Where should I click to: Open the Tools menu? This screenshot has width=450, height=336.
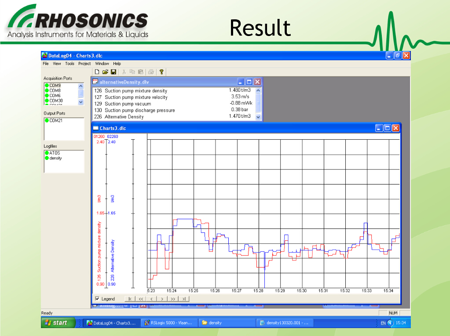pyautogui.click(x=70, y=64)
